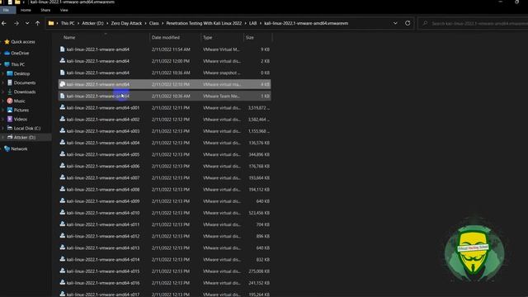Viewport: 528px width, 297px height.
Task: Expand the Desktop tree node chevron
Action: [3, 73]
